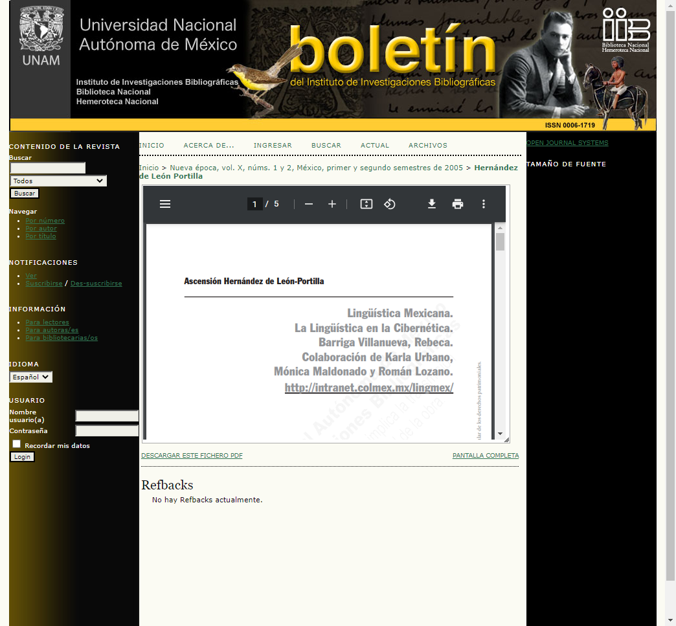This screenshot has height=626, width=676.
Task: Open the Ver notifications link
Action: click(x=31, y=276)
